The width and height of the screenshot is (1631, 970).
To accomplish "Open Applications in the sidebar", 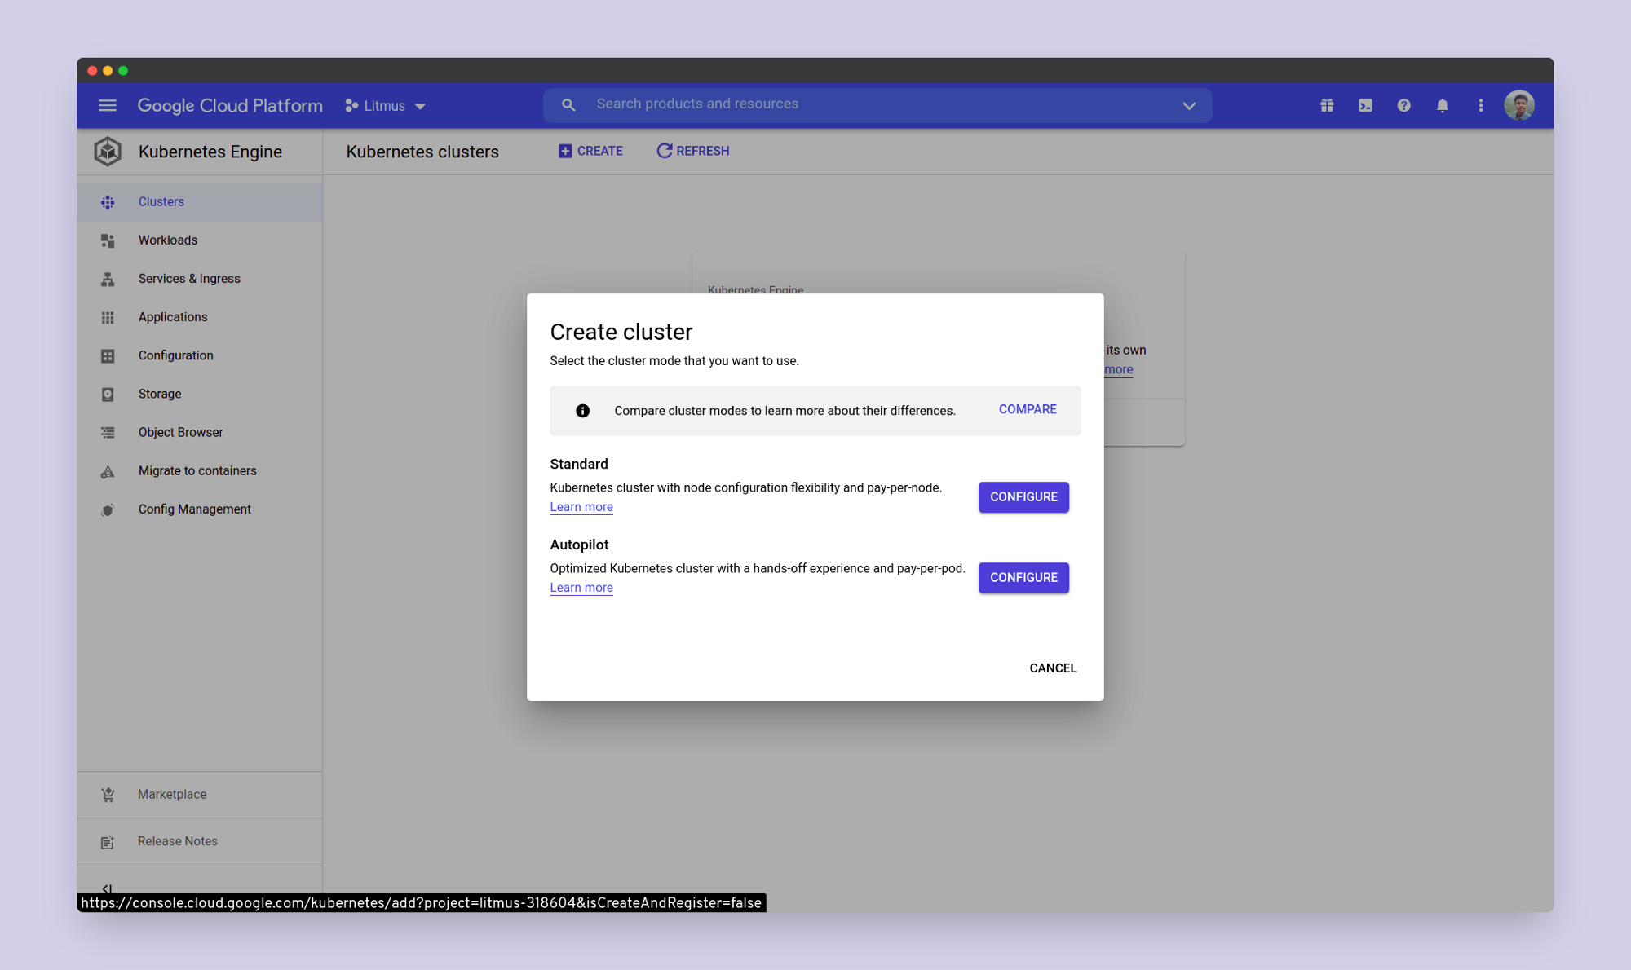I will pos(200,316).
